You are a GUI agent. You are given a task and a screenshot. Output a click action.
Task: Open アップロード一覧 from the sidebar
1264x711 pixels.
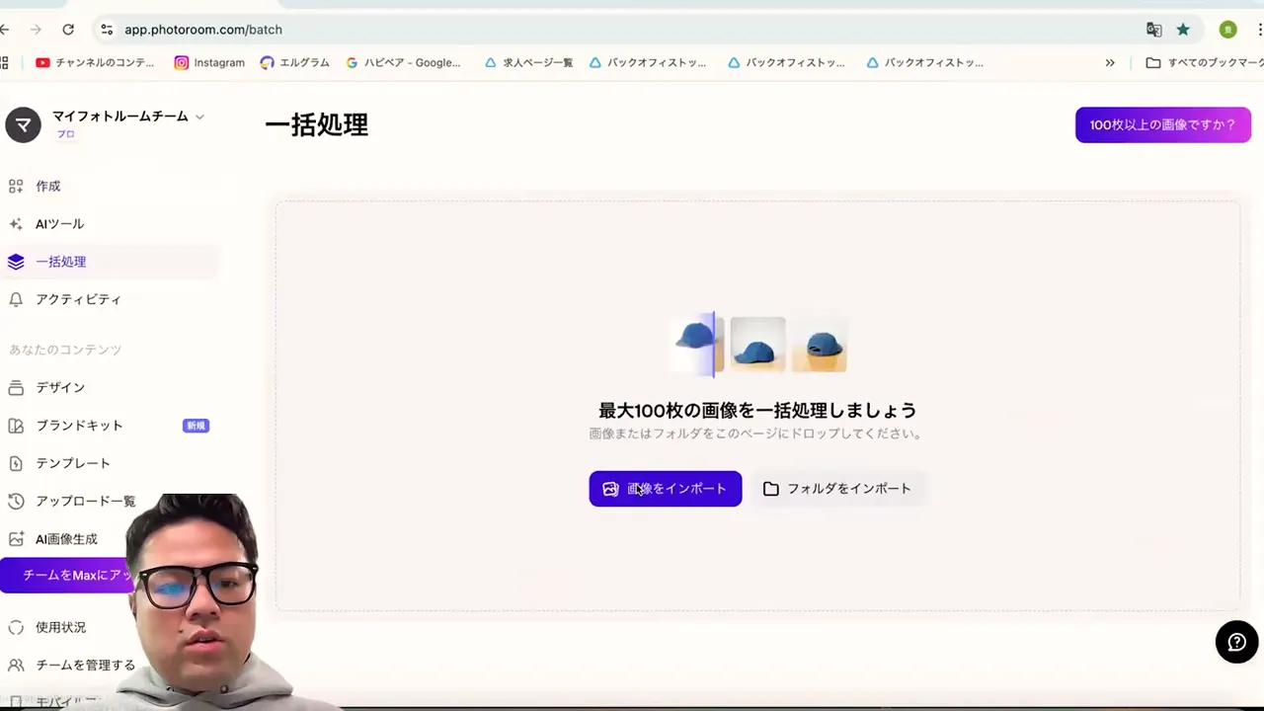(85, 501)
